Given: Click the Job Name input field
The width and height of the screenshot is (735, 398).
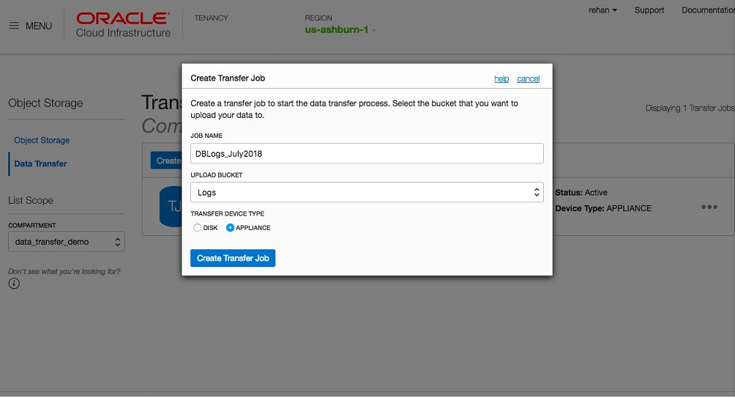Looking at the screenshot, I should tap(367, 153).
